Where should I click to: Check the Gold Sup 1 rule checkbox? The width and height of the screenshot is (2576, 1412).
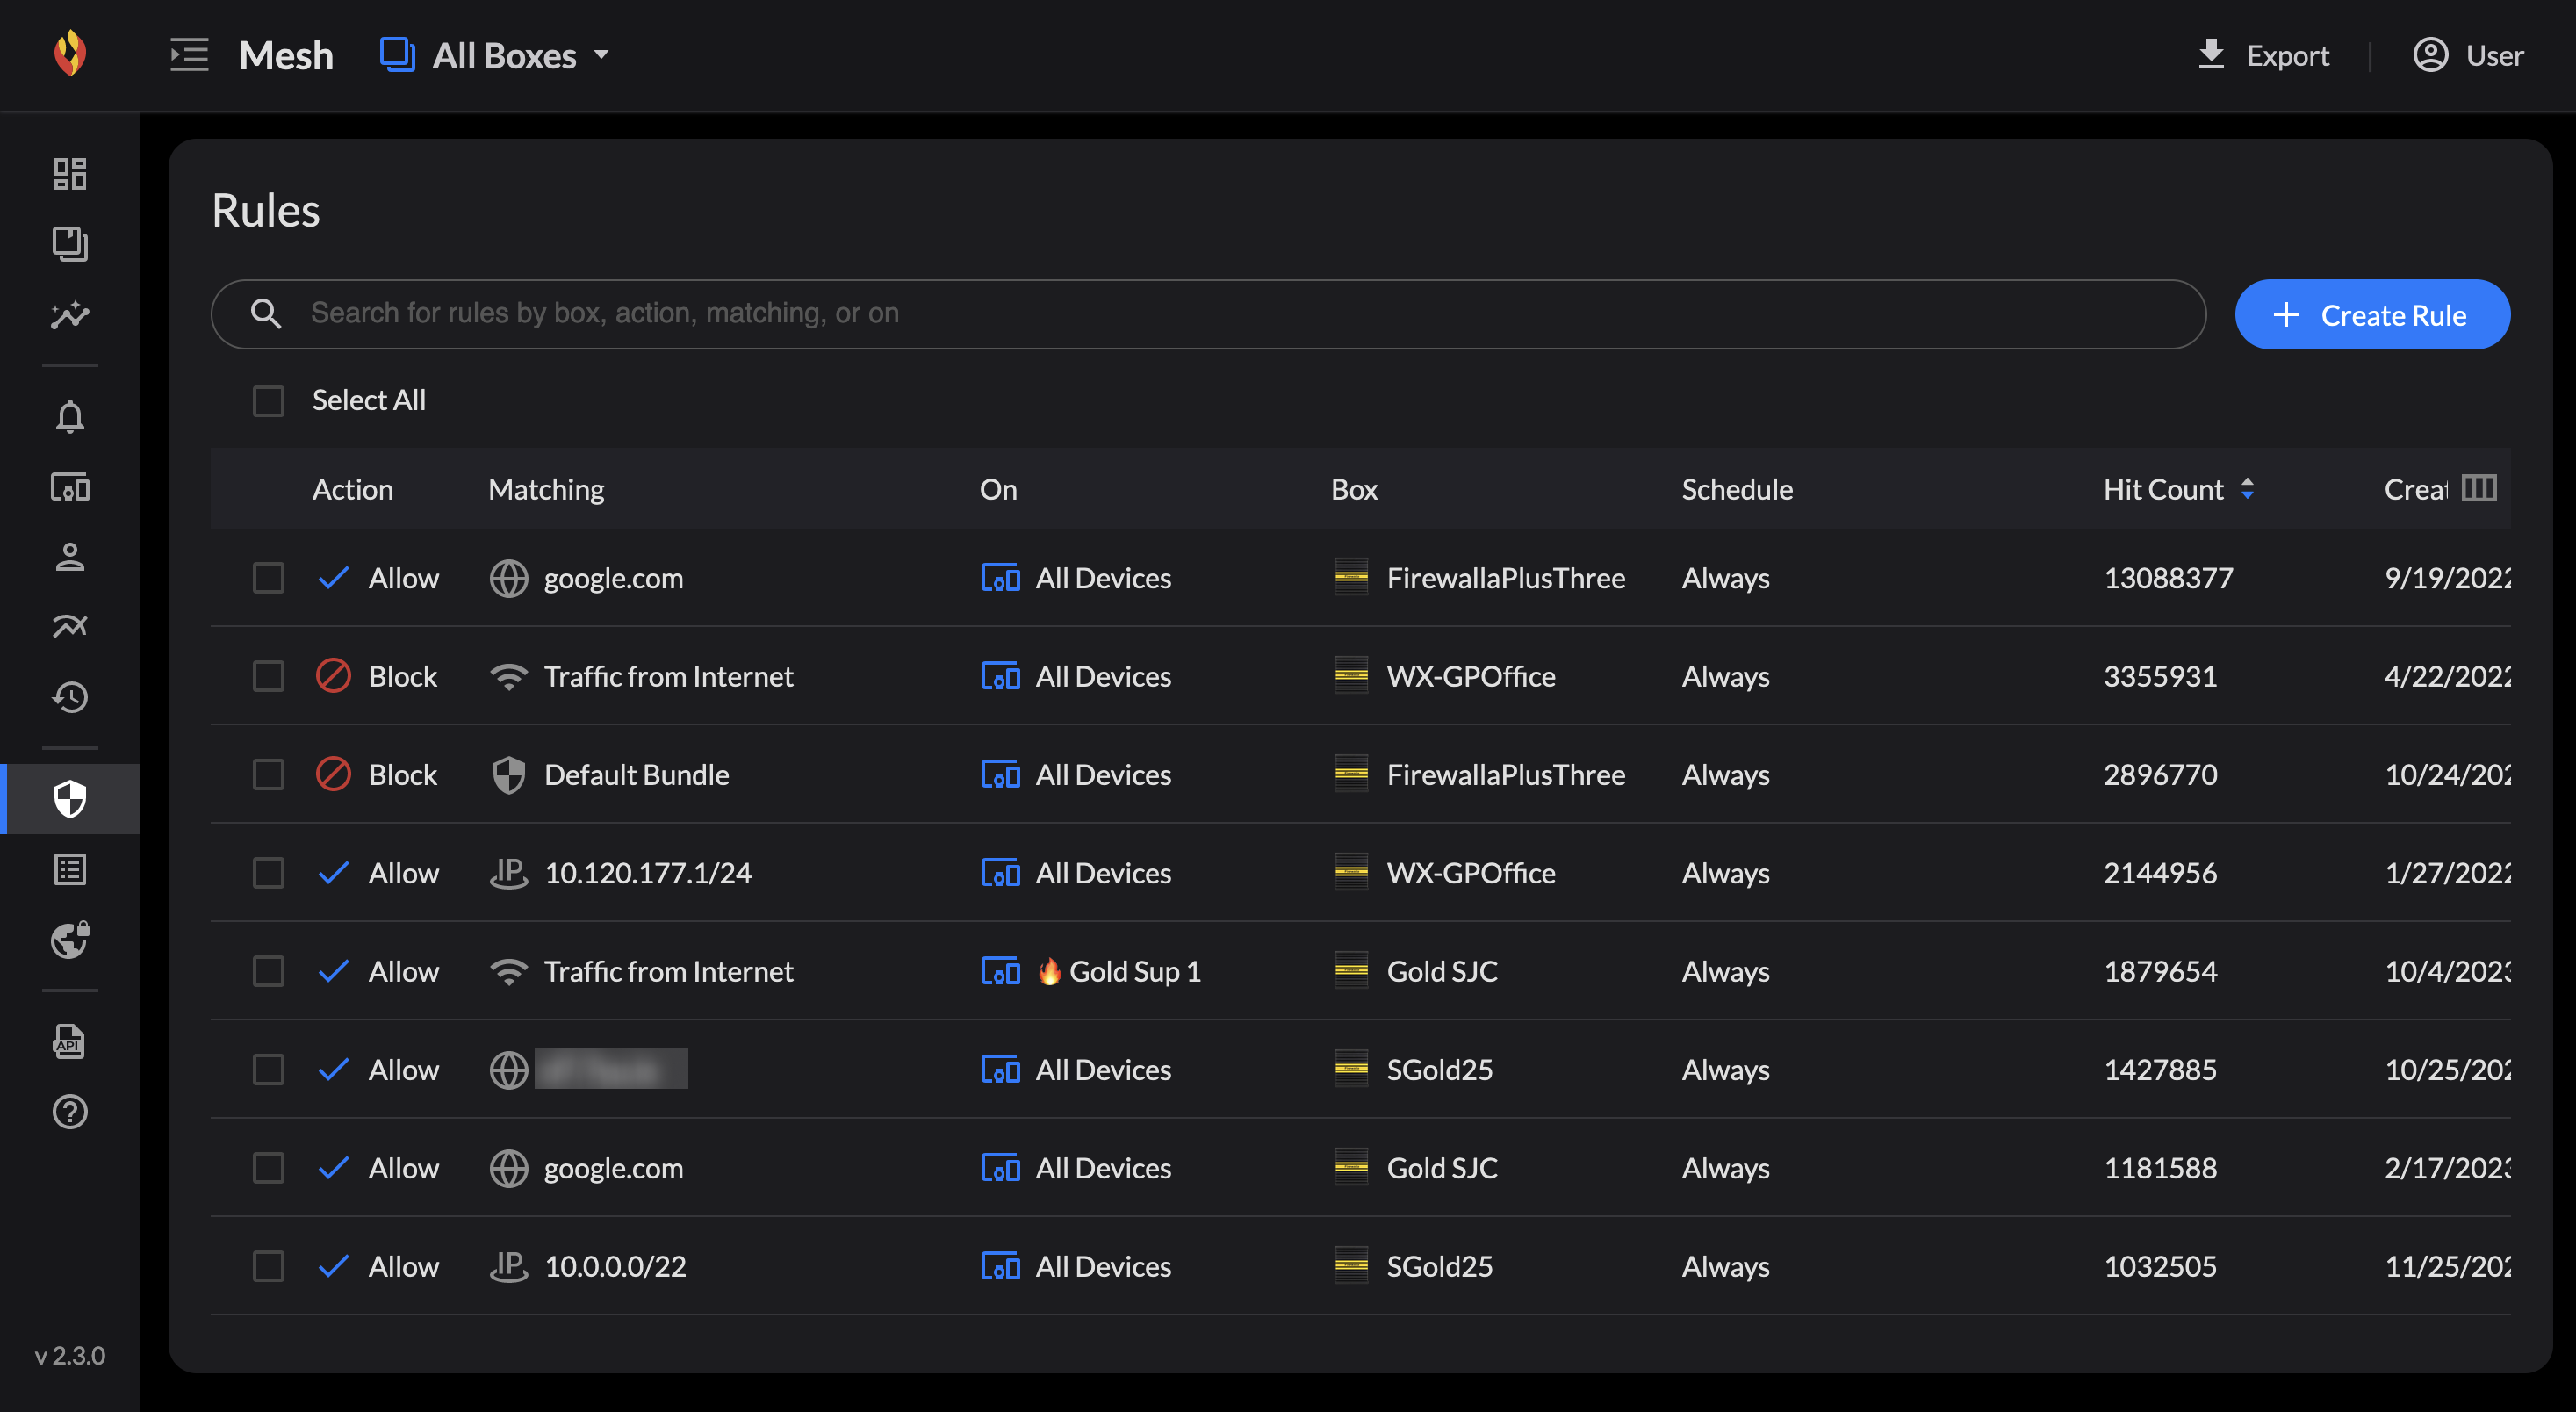pyautogui.click(x=268, y=971)
